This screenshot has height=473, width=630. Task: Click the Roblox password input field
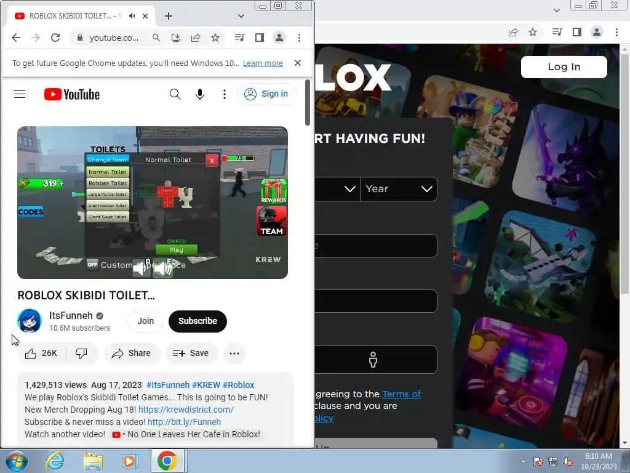(376, 301)
